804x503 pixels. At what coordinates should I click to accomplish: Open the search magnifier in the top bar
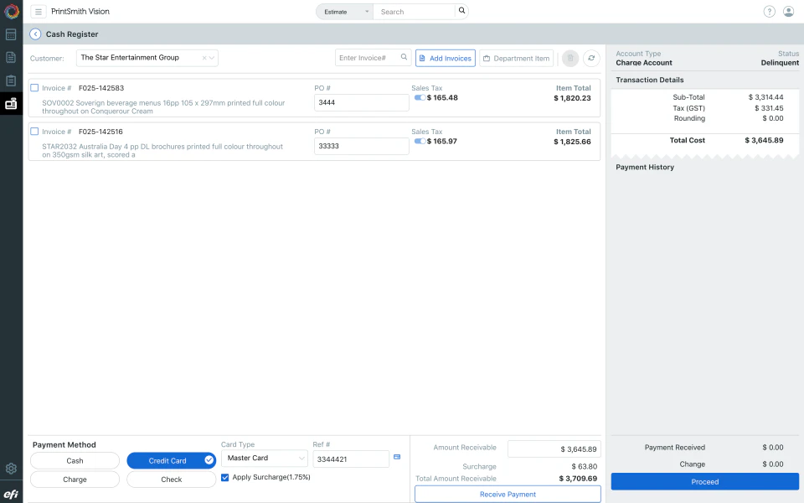tap(461, 11)
